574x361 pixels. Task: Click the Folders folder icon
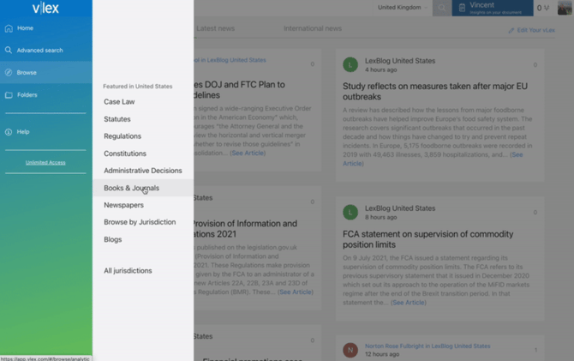click(9, 95)
